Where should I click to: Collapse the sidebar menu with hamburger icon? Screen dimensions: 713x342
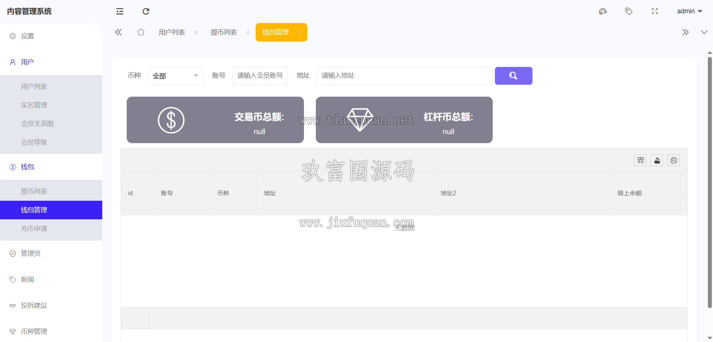[x=120, y=11]
